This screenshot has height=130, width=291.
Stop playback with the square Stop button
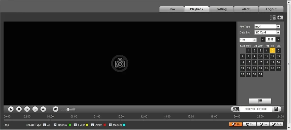click(19, 109)
